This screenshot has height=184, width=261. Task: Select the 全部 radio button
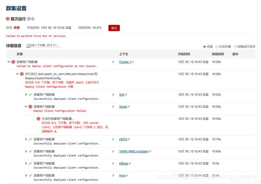pos(205,47)
